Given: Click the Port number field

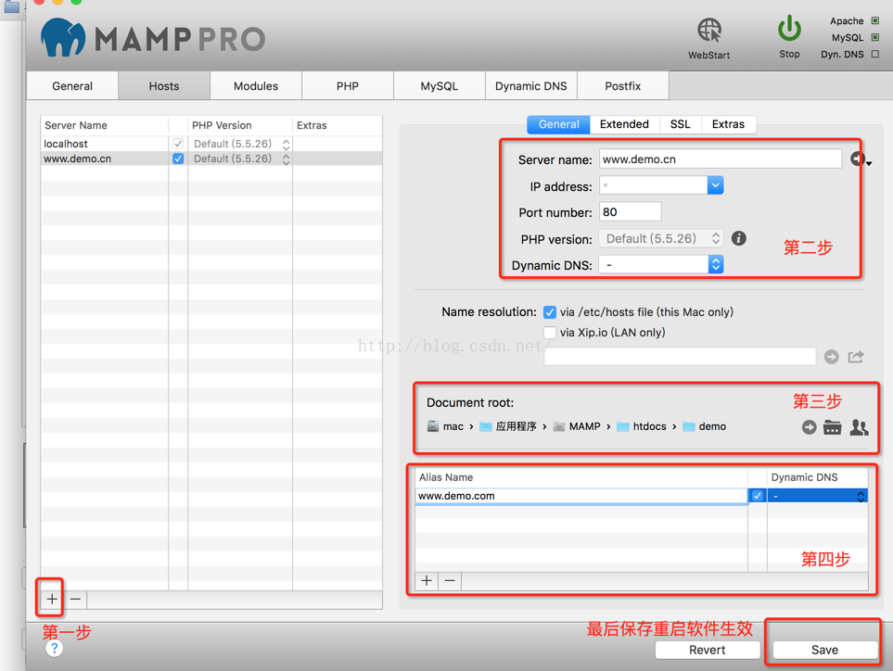Looking at the screenshot, I should (630, 211).
